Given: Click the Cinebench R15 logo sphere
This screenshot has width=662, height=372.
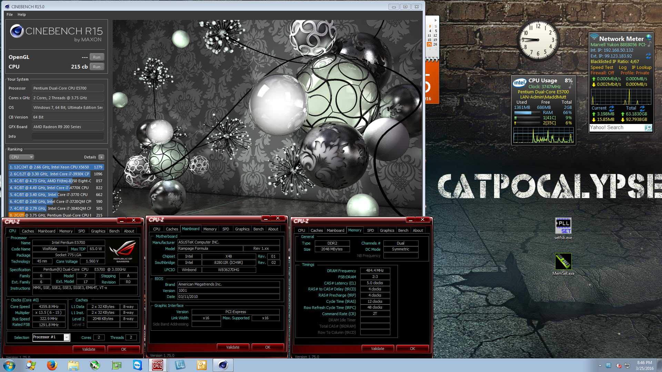Looking at the screenshot, I should (x=17, y=31).
